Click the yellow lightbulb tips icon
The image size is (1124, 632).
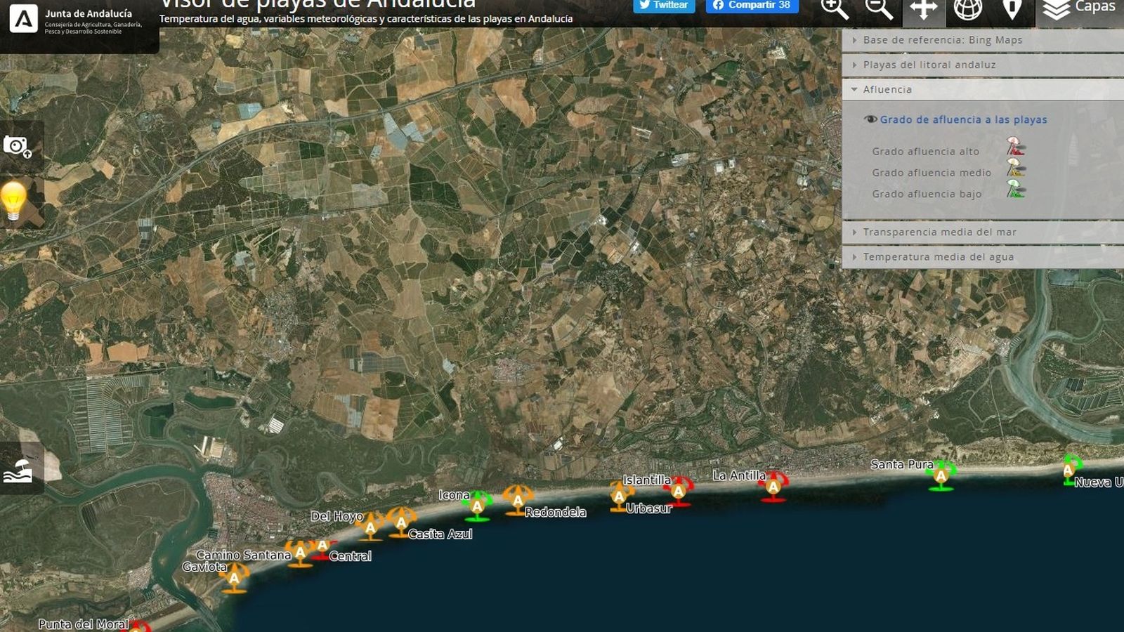tap(14, 202)
